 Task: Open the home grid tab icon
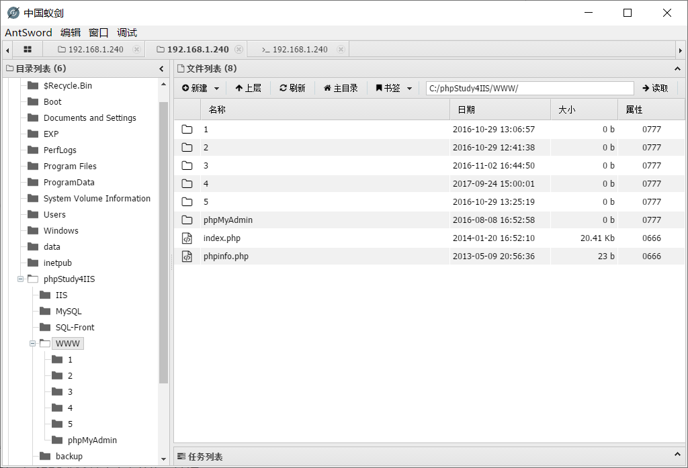[x=27, y=50]
